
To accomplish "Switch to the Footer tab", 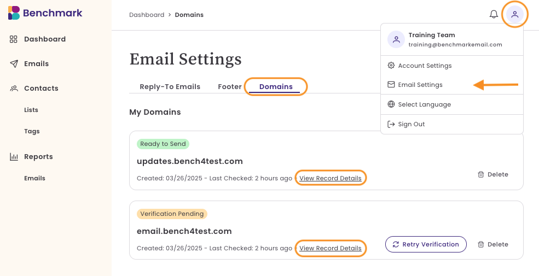I will (x=230, y=87).
